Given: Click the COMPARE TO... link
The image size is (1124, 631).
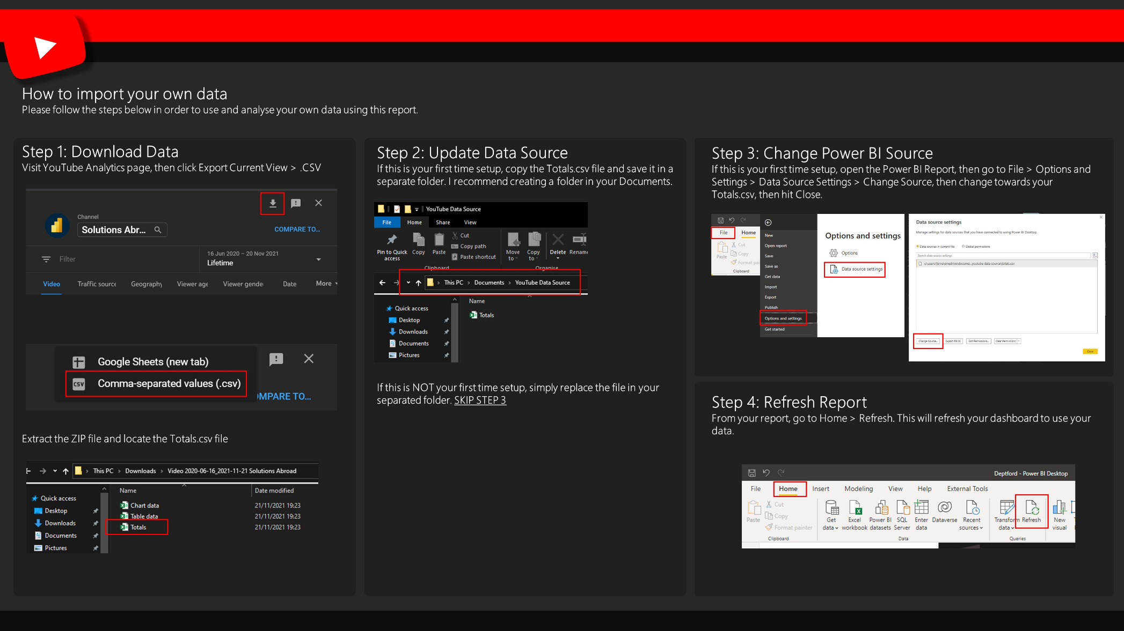Looking at the screenshot, I should [297, 229].
